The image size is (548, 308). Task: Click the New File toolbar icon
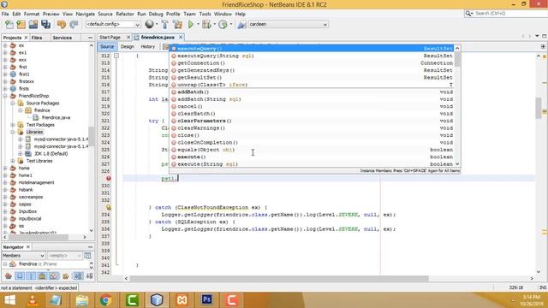(9, 25)
